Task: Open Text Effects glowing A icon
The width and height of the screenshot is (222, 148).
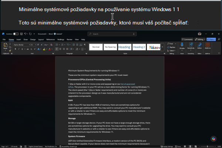Action: coord(38,49)
